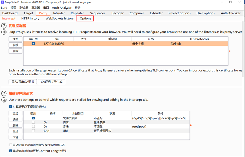Open the Auth Analyzer menu
This screenshot has width=245, height=157.
click(x=62, y=8)
